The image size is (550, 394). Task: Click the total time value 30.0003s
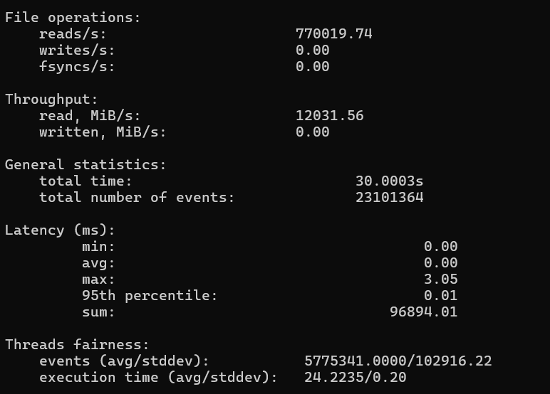[x=390, y=181]
